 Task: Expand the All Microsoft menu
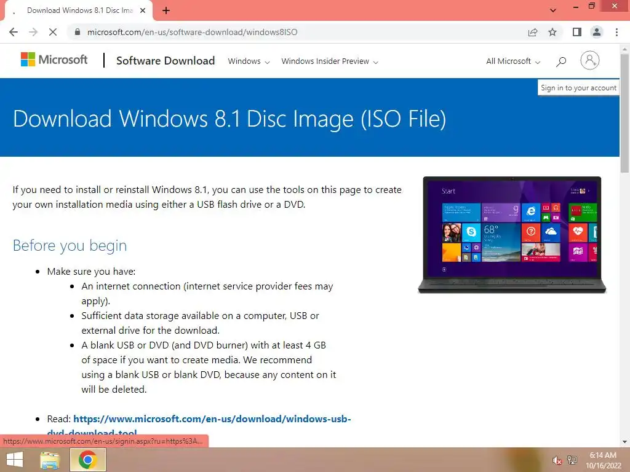tap(513, 61)
